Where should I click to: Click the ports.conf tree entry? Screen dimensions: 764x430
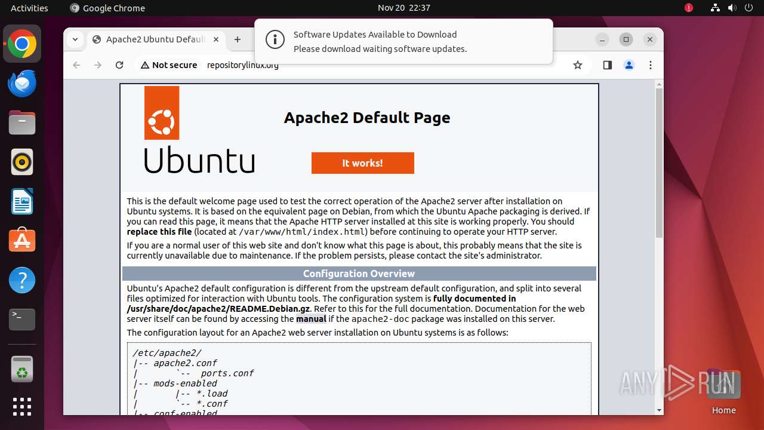tap(227, 373)
